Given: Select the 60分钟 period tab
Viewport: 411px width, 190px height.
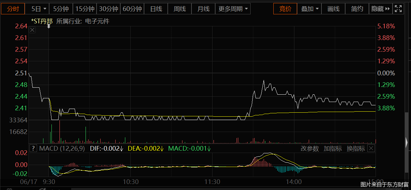Looking at the screenshot, I should (x=132, y=9).
